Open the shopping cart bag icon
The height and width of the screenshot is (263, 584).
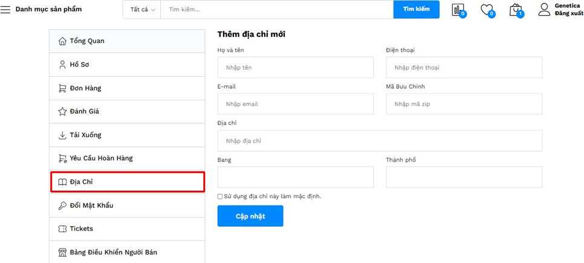(515, 10)
